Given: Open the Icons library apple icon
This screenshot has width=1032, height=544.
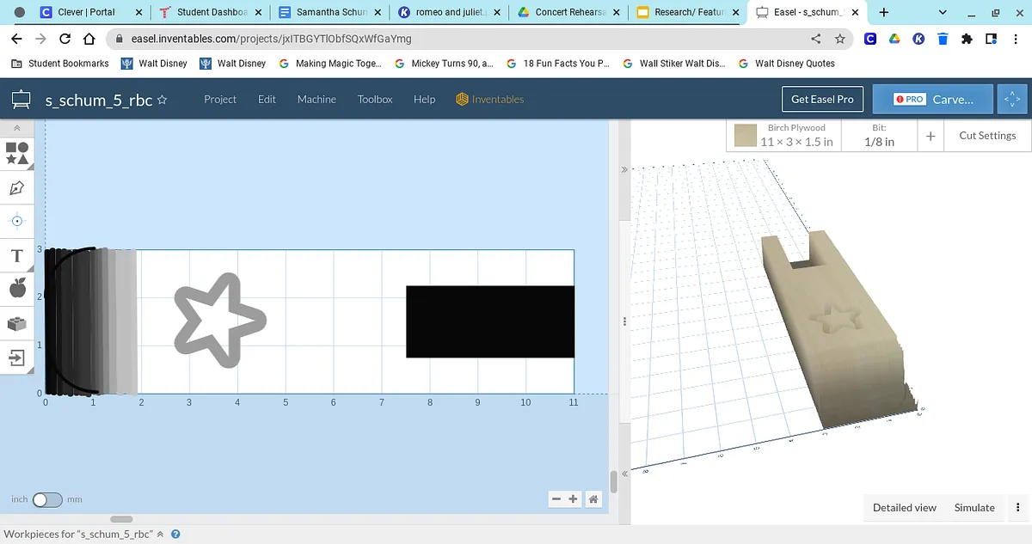Looking at the screenshot, I should point(17,289).
